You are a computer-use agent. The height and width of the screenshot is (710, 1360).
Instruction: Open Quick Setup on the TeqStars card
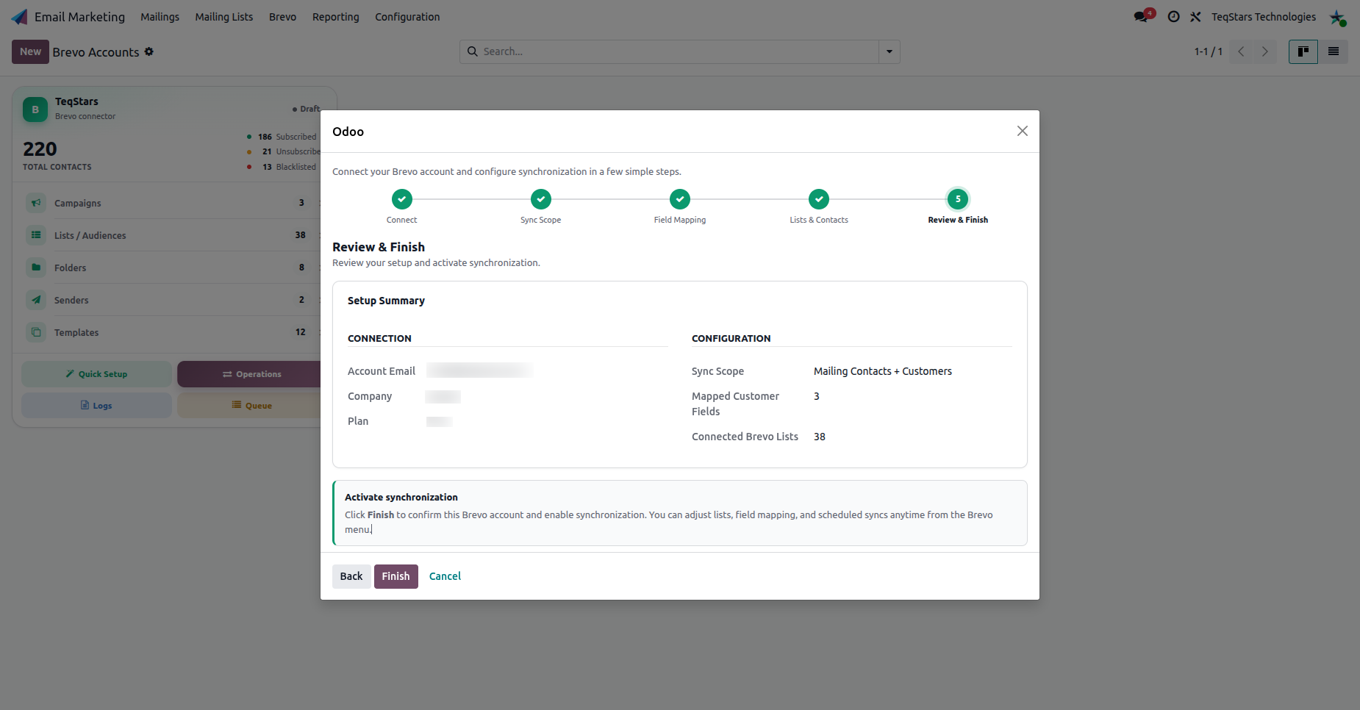point(96,374)
